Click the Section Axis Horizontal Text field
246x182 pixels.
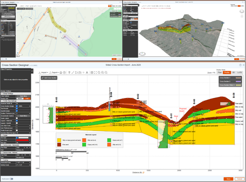(x=23, y=150)
